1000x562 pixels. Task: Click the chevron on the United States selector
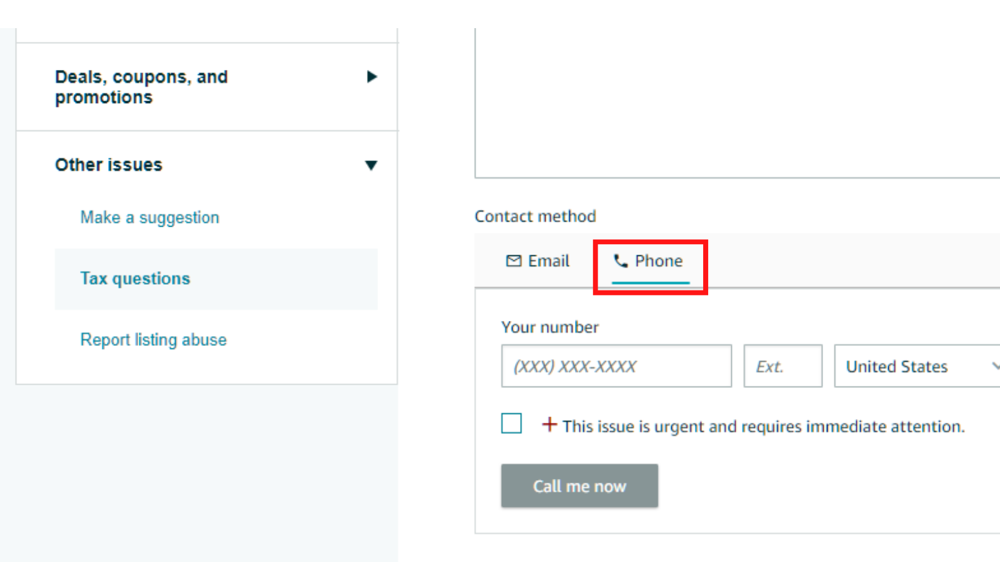coord(996,366)
